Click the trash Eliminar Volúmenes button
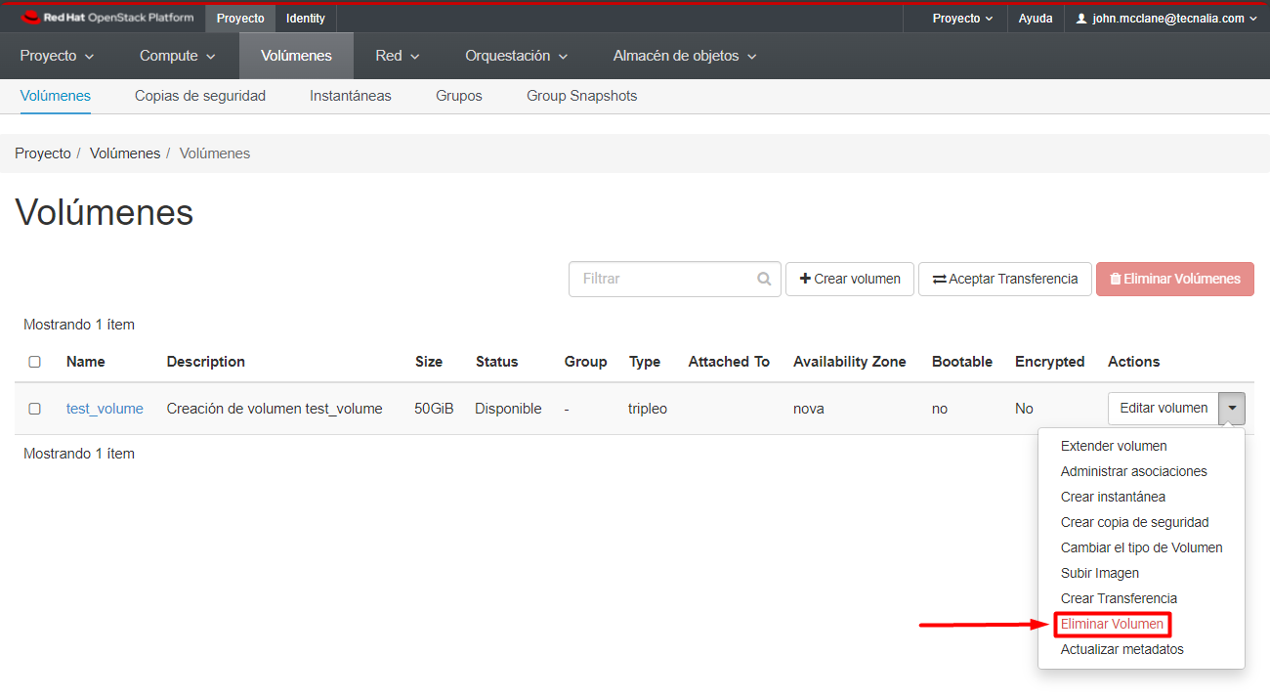The image size is (1270, 699). click(x=1174, y=279)
